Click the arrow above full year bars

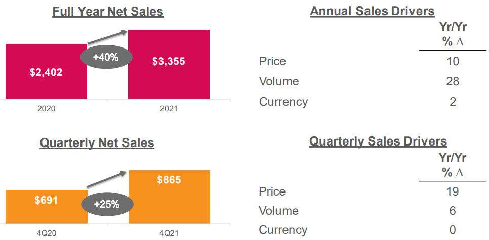[108, 37]
